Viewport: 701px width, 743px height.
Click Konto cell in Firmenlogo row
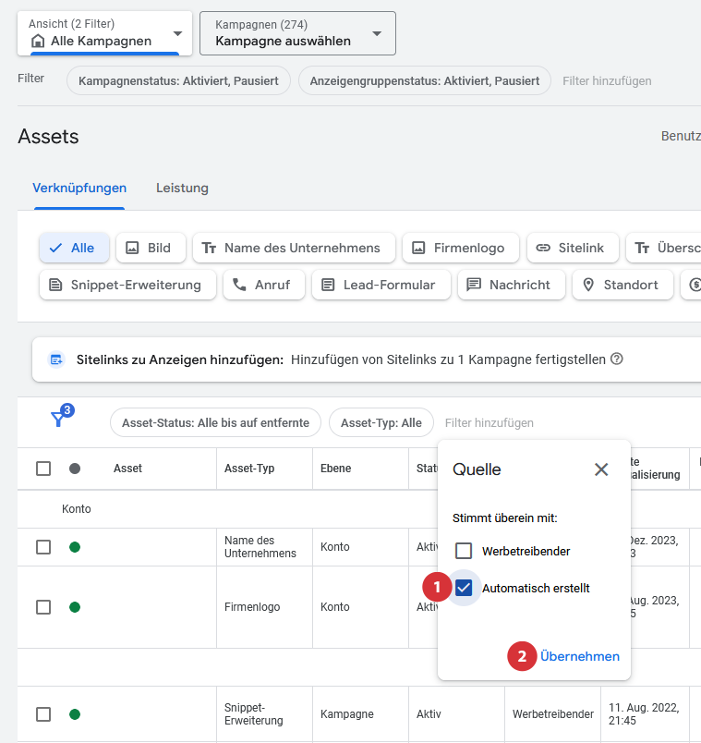pos(335,607)
